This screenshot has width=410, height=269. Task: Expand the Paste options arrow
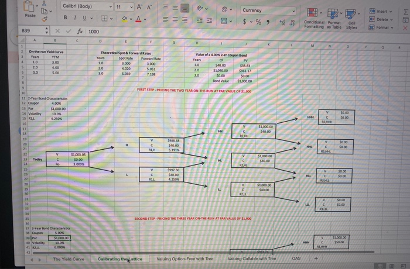coord(37,5)
